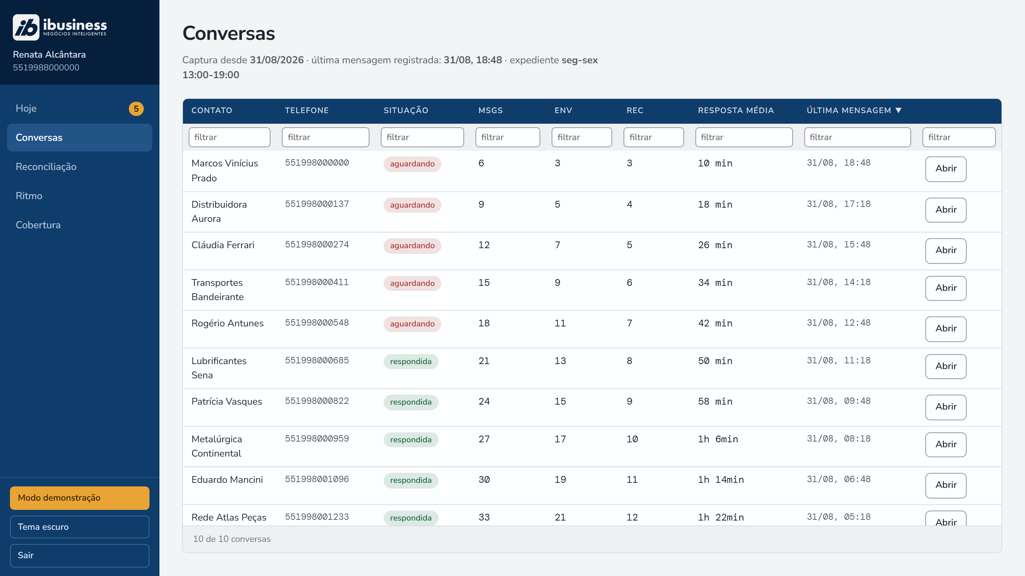Image resolution: width=1025 pixels, height=576 pixels.
Task: Click user name Renata Alcântara
Action: point(49,54)
